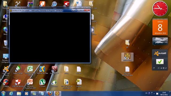Screen dimensions: 171x96
Task: Click inside the black DOSBox console area
Action: 50,37
